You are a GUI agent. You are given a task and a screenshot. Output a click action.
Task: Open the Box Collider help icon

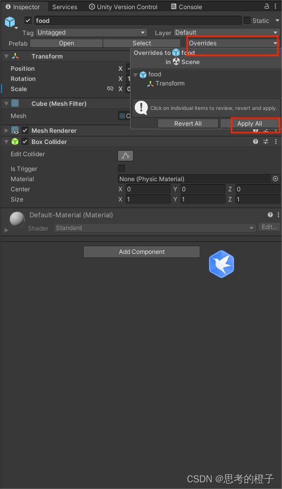pos(256,141)
